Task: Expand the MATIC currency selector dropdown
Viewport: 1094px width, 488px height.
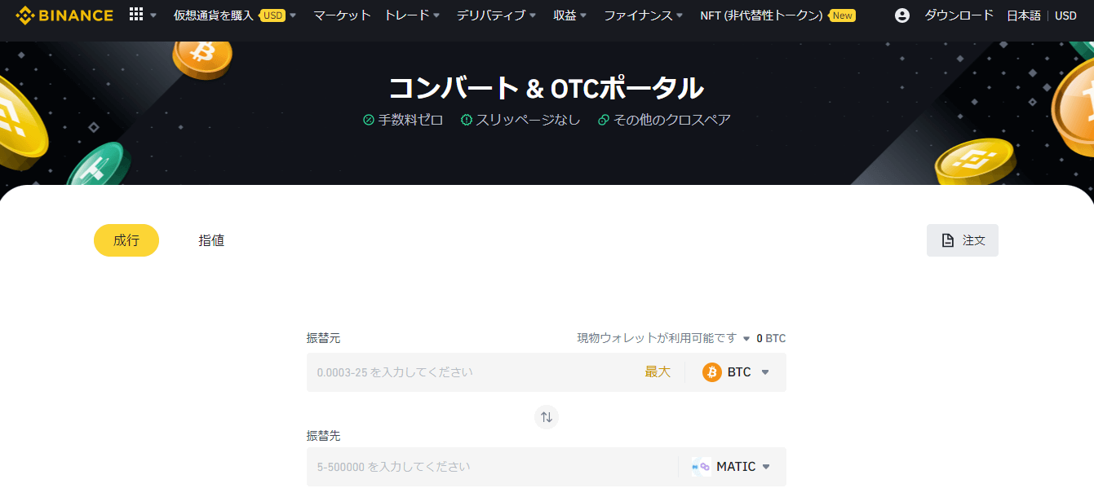Action: coord(765,466)
